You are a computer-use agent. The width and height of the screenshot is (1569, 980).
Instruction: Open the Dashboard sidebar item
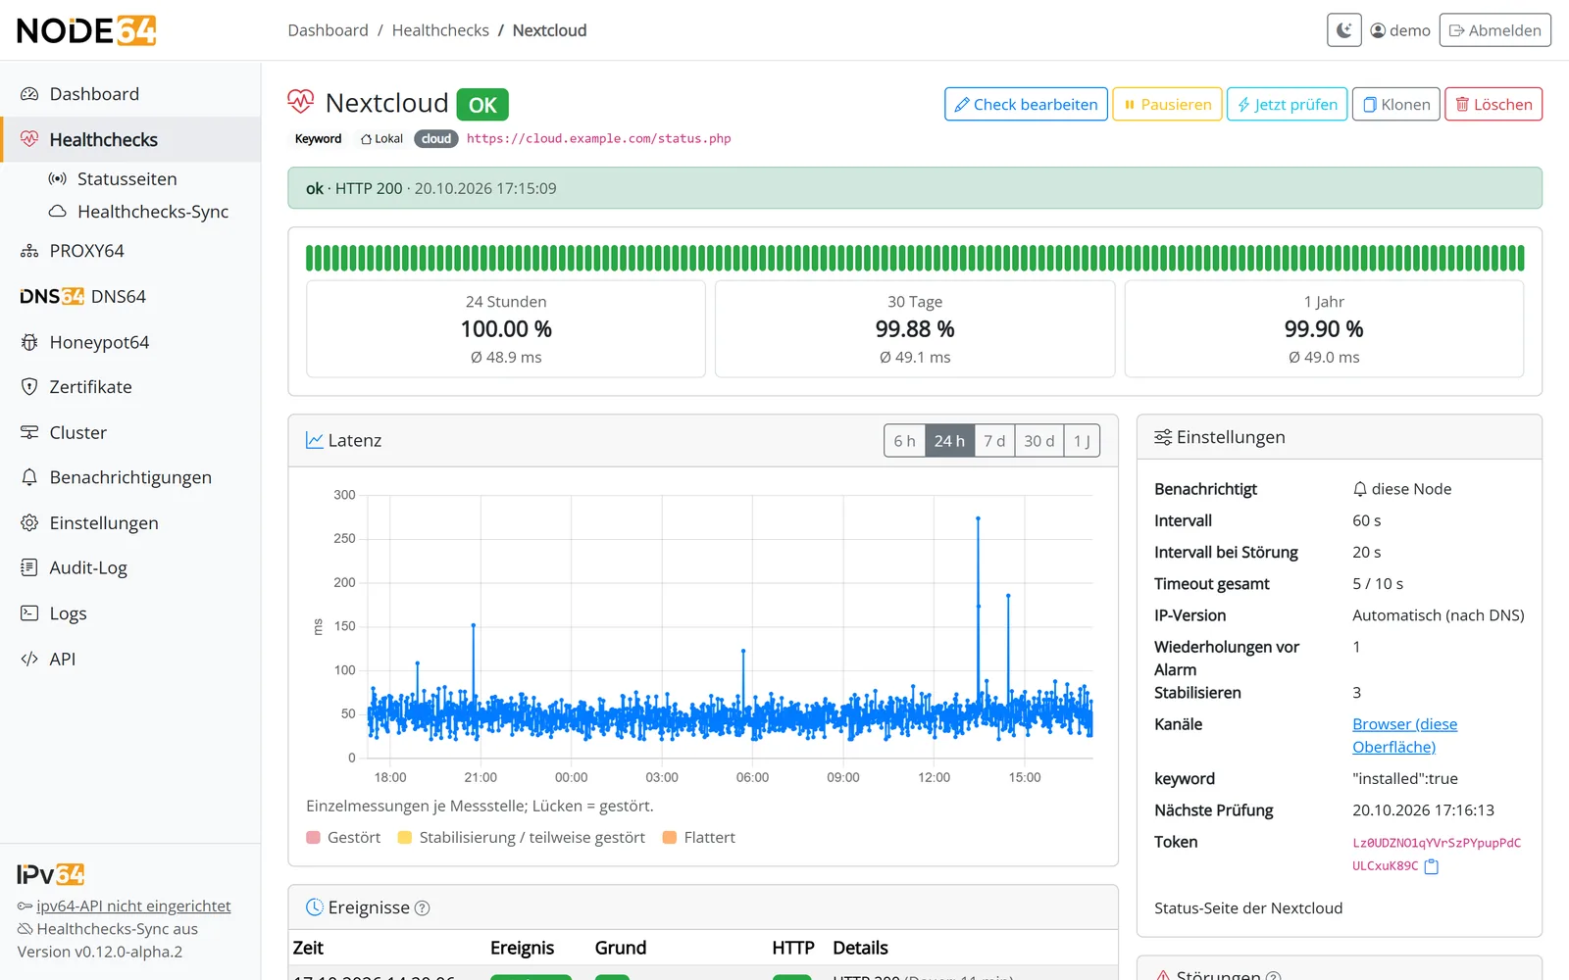point(130,94)
